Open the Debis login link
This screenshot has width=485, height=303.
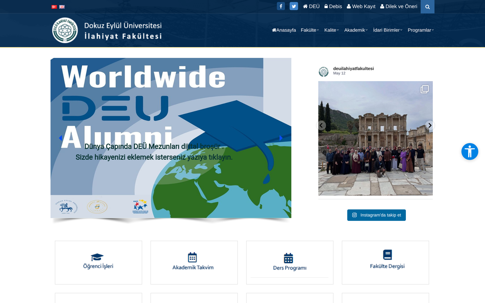[333, 6]
